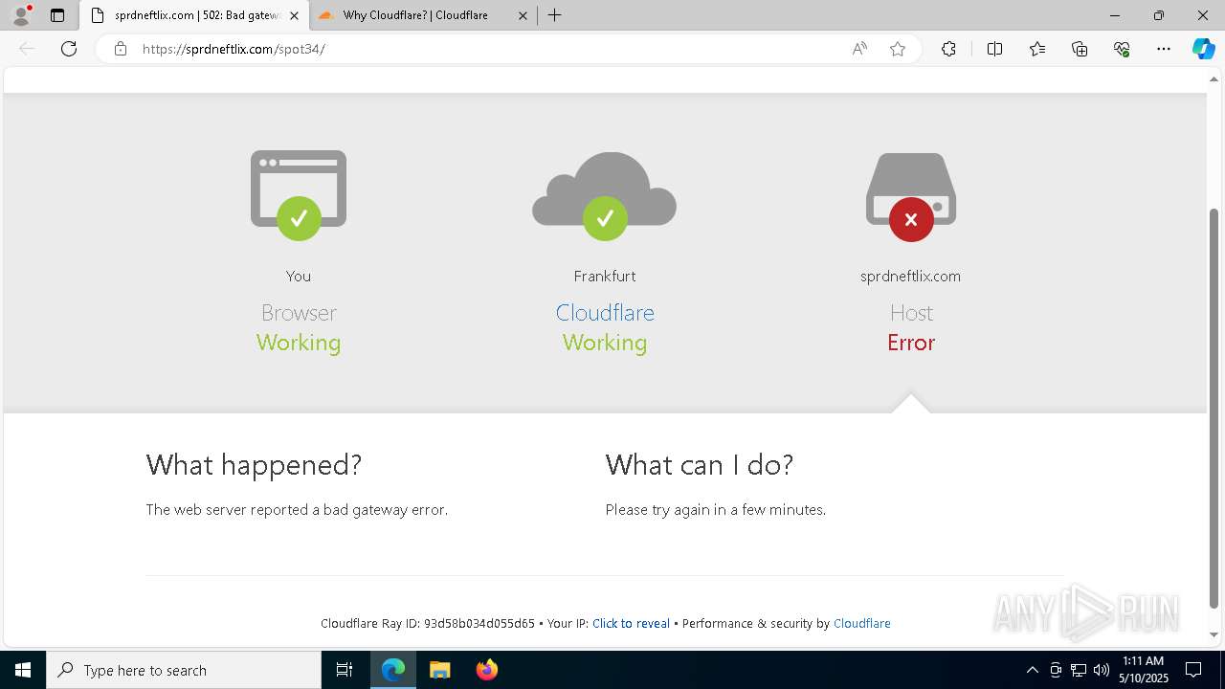This screenshot has width=1225, height=689.
Task: Click the bad gateway error message text
Action: point(297,510)
